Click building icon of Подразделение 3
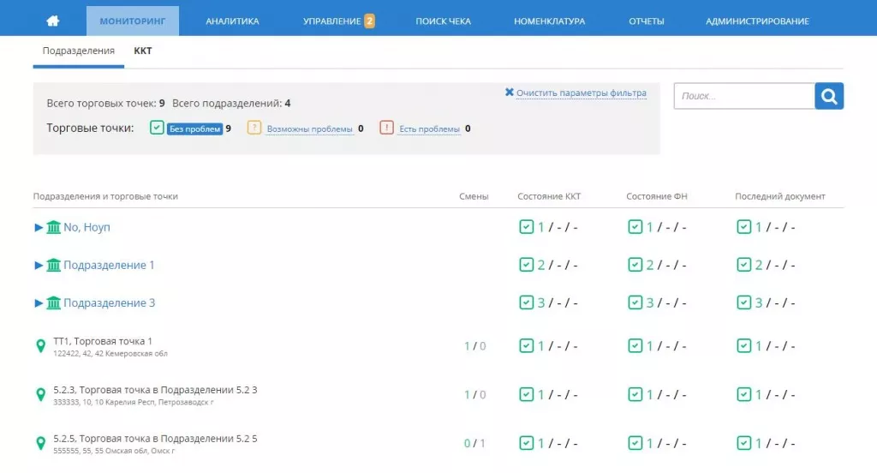Screen dimensions: 877x473 coord(54,303)
